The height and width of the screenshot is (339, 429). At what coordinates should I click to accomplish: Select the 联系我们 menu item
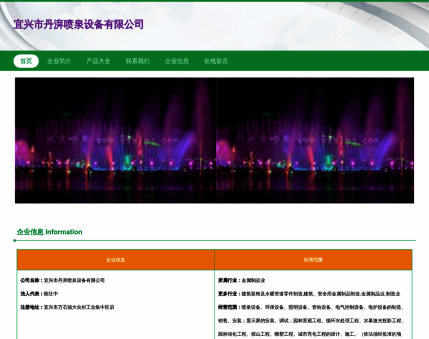click(x=138, y=61)
